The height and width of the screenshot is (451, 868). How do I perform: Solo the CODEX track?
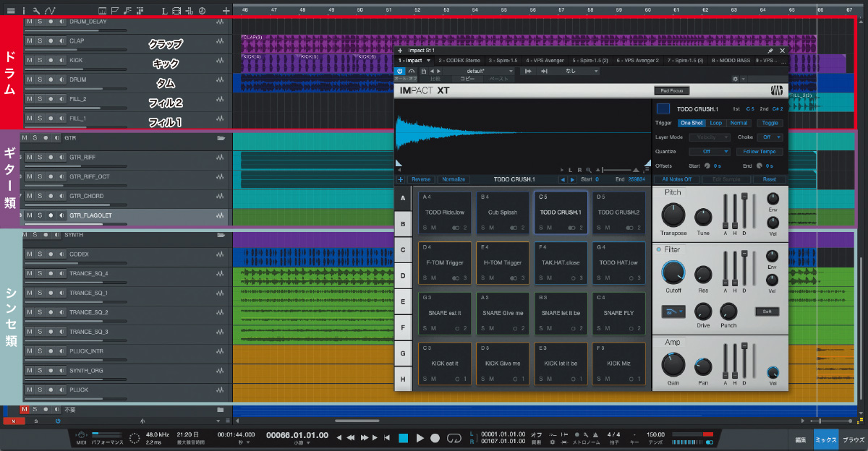click(40, 254)
